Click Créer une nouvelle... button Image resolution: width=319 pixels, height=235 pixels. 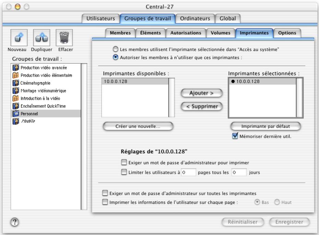coord(138,126)
